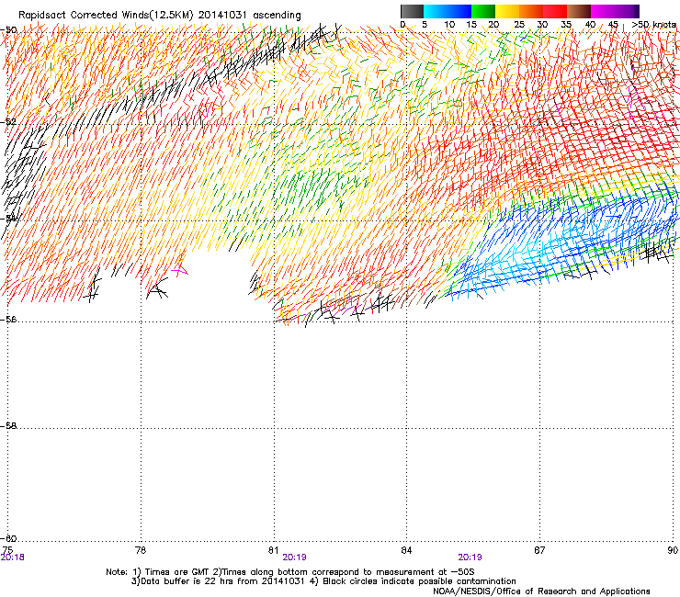The image size is (680, 597).
Task: Click the legend tick label '25'
Action: click(518, 24)
